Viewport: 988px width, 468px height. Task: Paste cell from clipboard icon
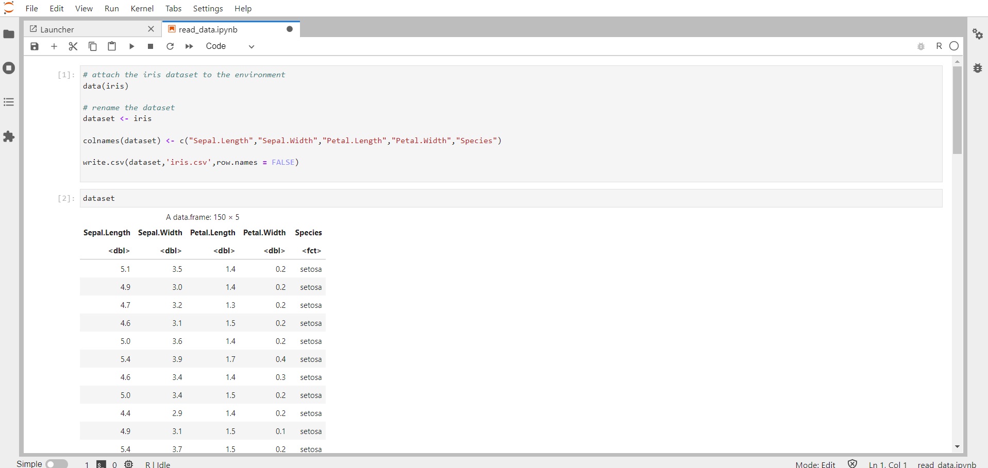tap(112, 46)
